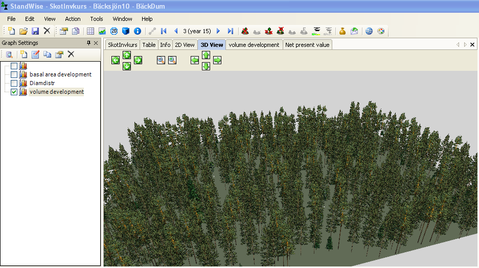Click the blue info toolbar icon
The height and width of the screenshot is (268, 479).
(x=138, y=31)
